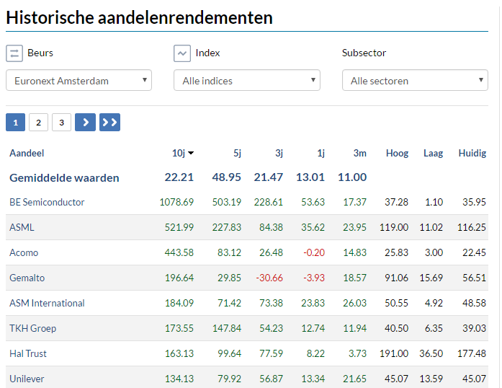Open Gemalto stock link

coord(27,278)
